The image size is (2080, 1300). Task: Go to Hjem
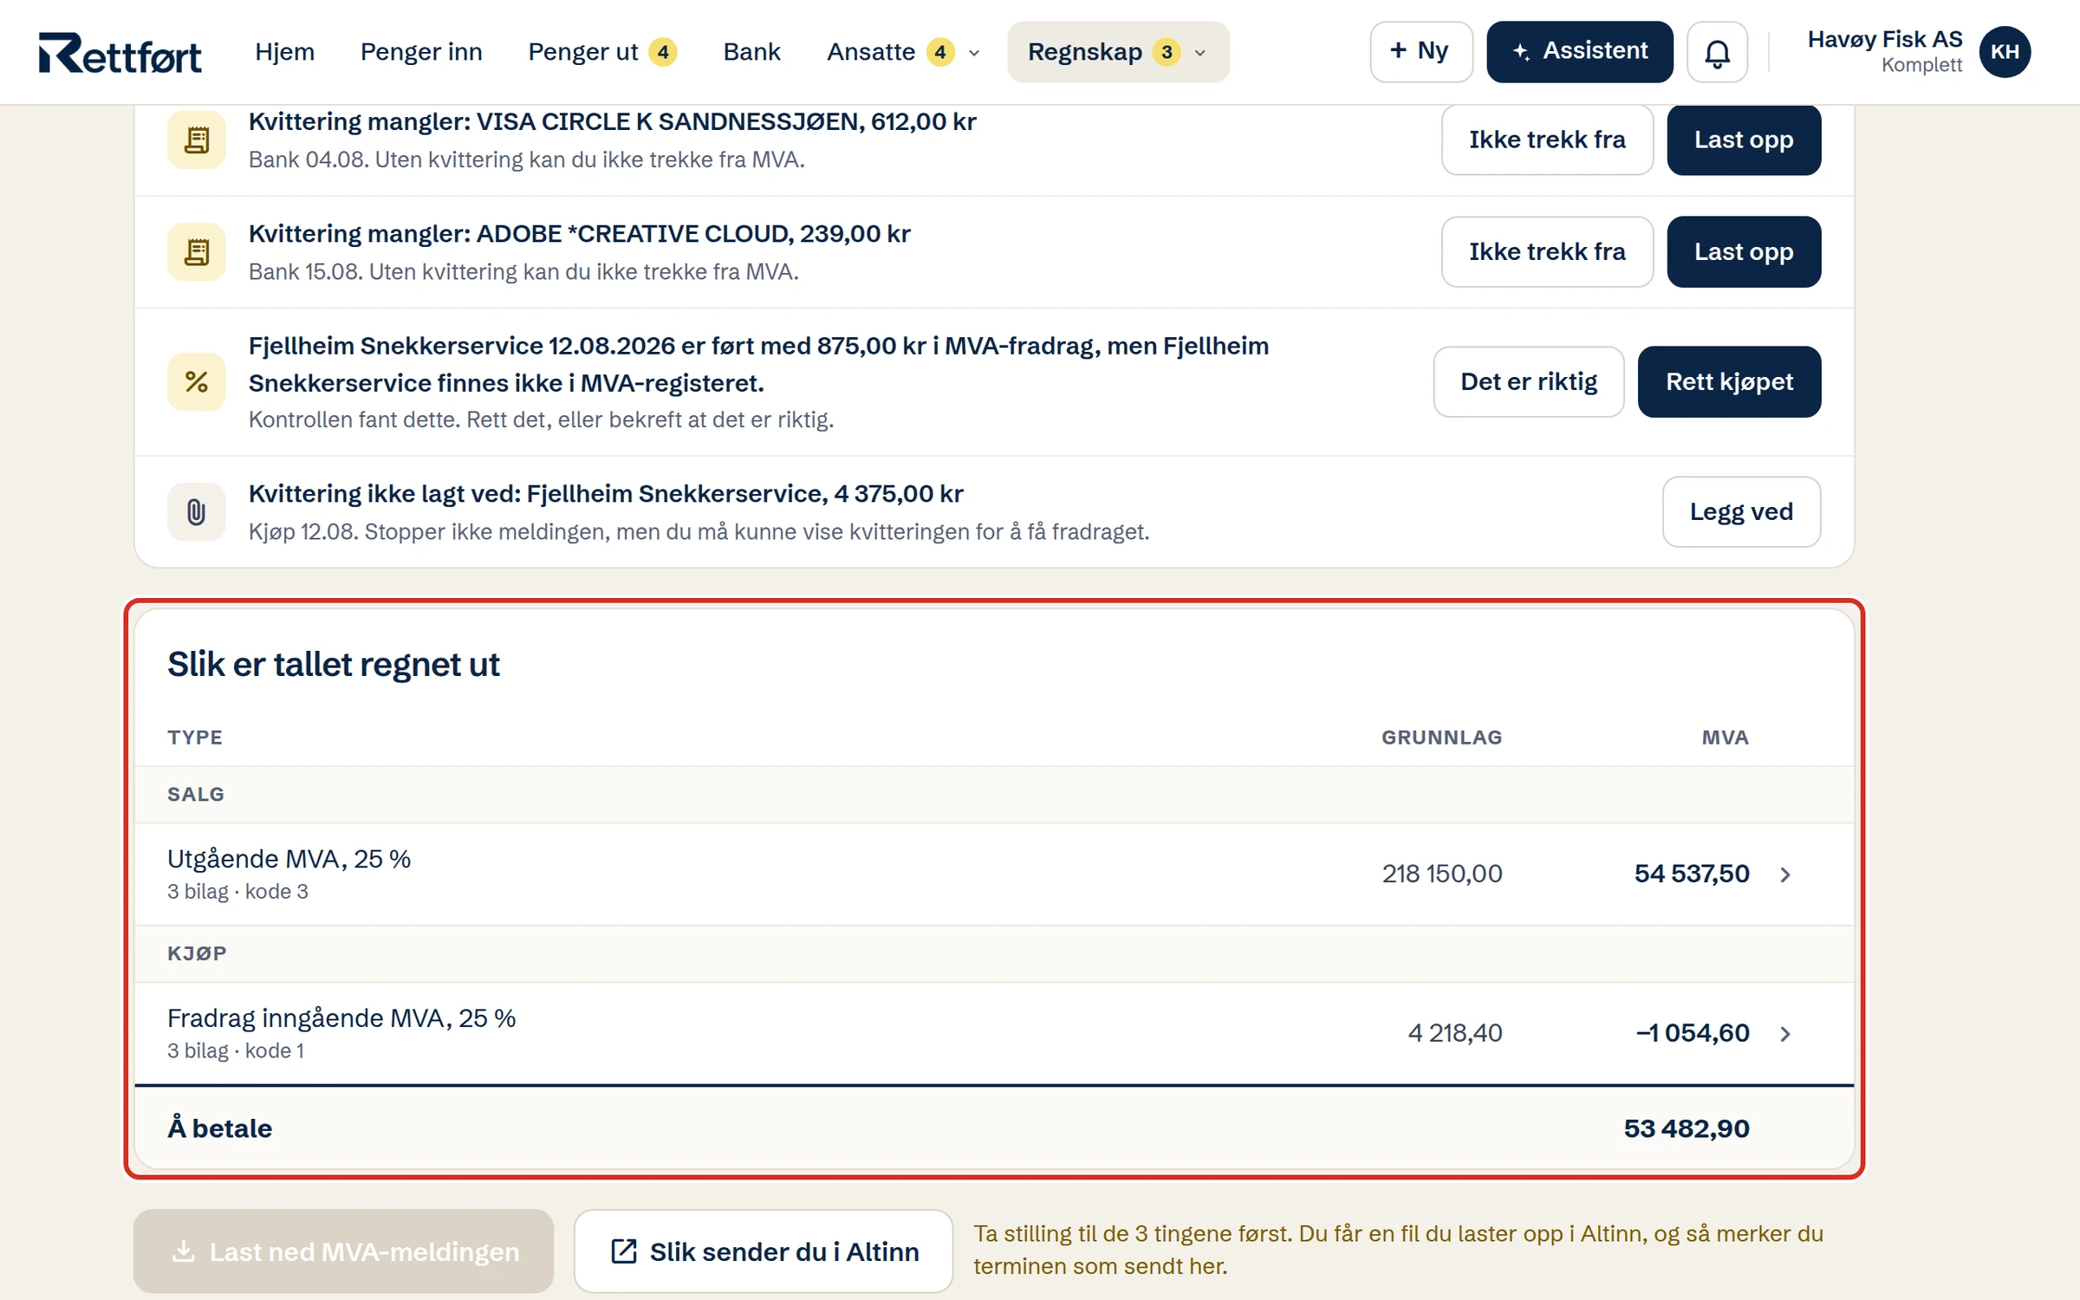click(x=284, y=52)
